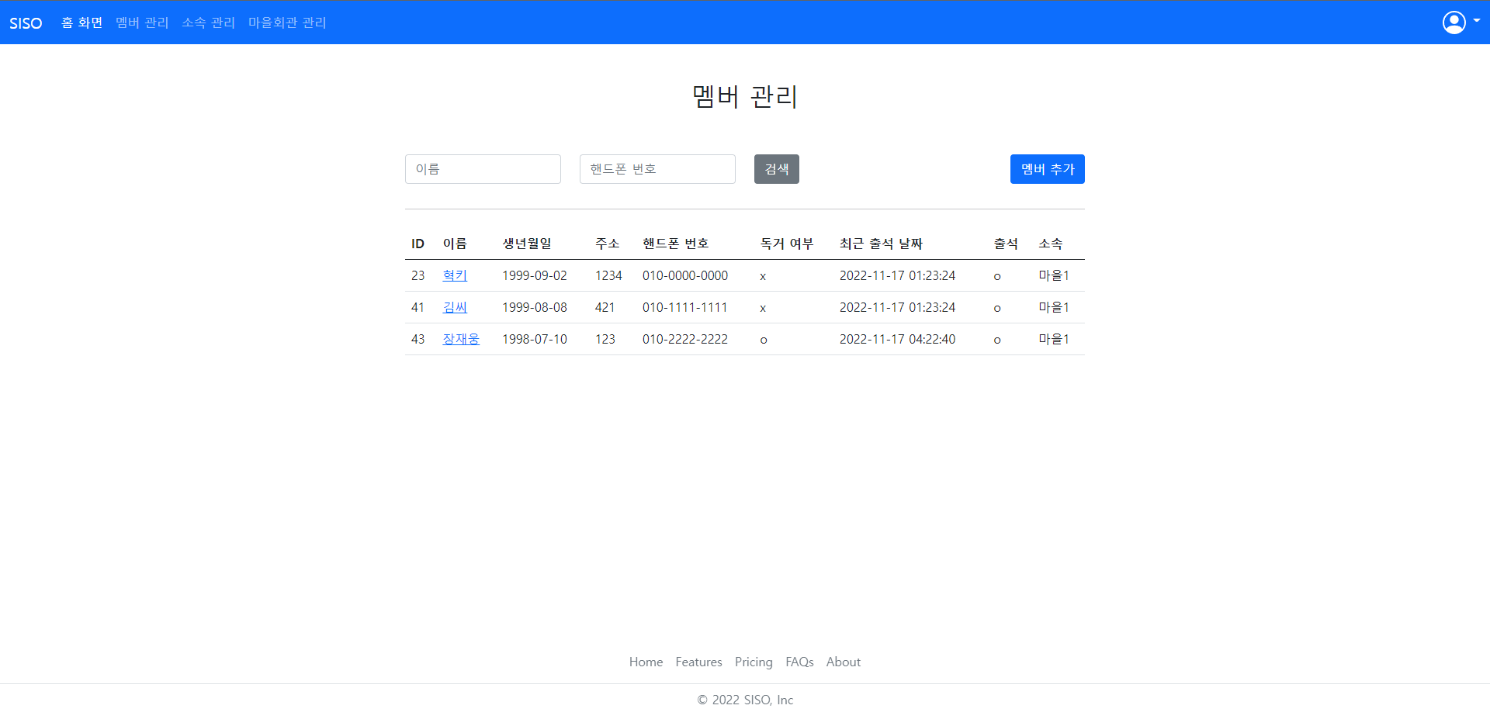
Task: Navigate to 마을회관 관리
Action: [x=286, y=22]
